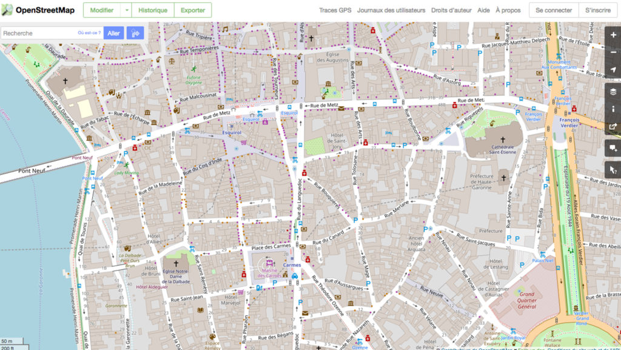Click the courthouse scales icon near Rue Temponières

[172, 61]
